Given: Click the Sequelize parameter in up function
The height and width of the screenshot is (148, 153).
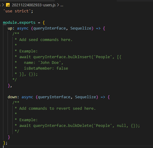Looking at the screenshot, I should click(81, 28).
